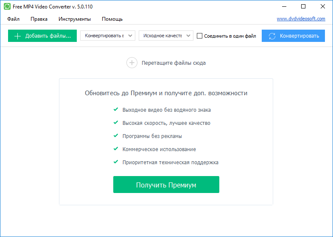333x237 pixels.
Task: Expand the Конвертировать в format dropdown
Action: 108,36
